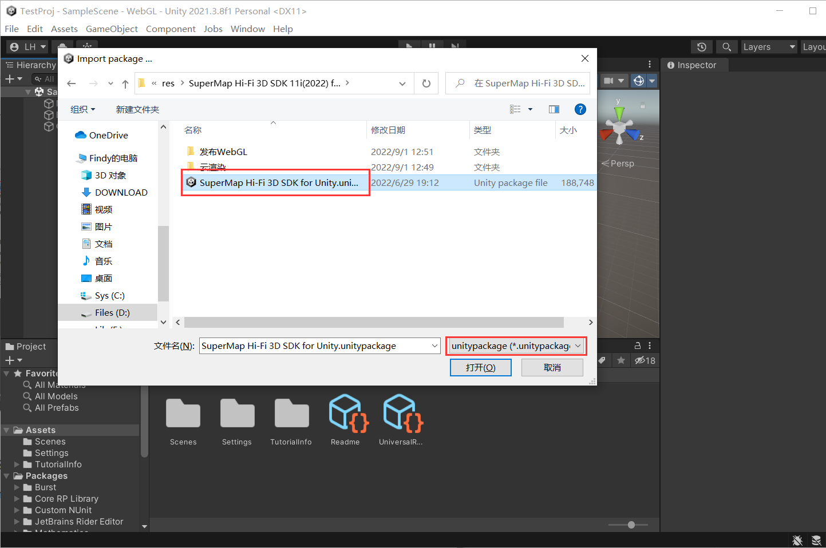Go back in the Import package dialog
This screenshot has height=548, width=826.
(72, 84)
